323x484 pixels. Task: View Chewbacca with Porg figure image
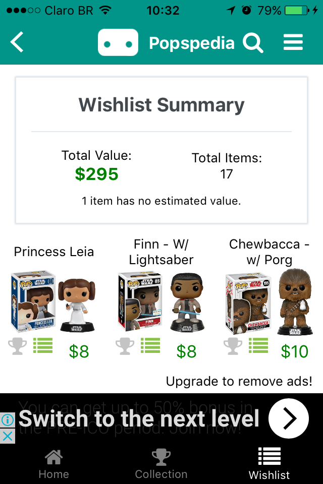click(269, 301)
